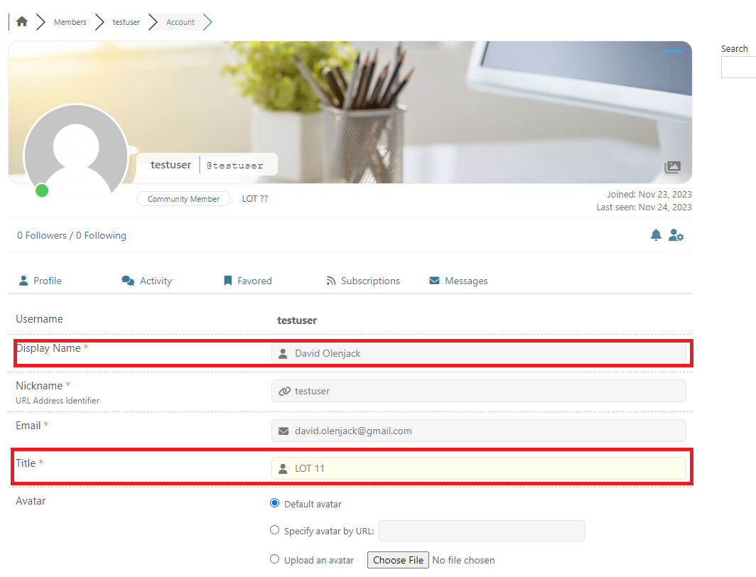Viewport: 756px width, 577px height.
Task: Click the chat bubbles icon for Activity
Action: coord(128,281)
